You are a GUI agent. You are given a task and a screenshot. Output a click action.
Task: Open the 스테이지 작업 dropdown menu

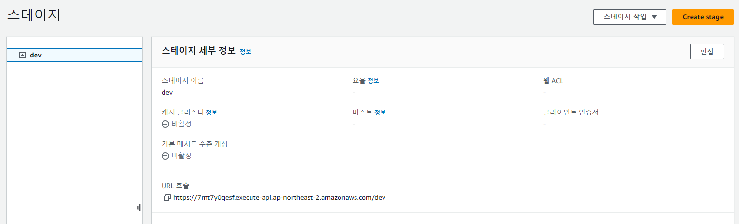point(630,17)
